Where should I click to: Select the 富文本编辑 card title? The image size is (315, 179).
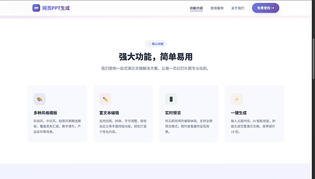(109, 113)
